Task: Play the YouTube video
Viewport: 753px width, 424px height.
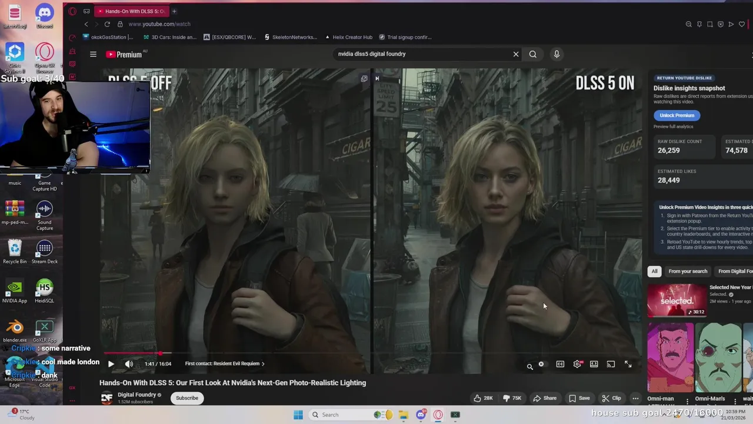Action: click(x=111, y=364)
